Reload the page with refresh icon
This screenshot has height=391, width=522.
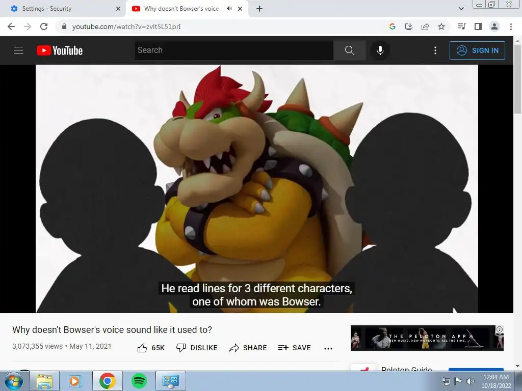point(44,26)
